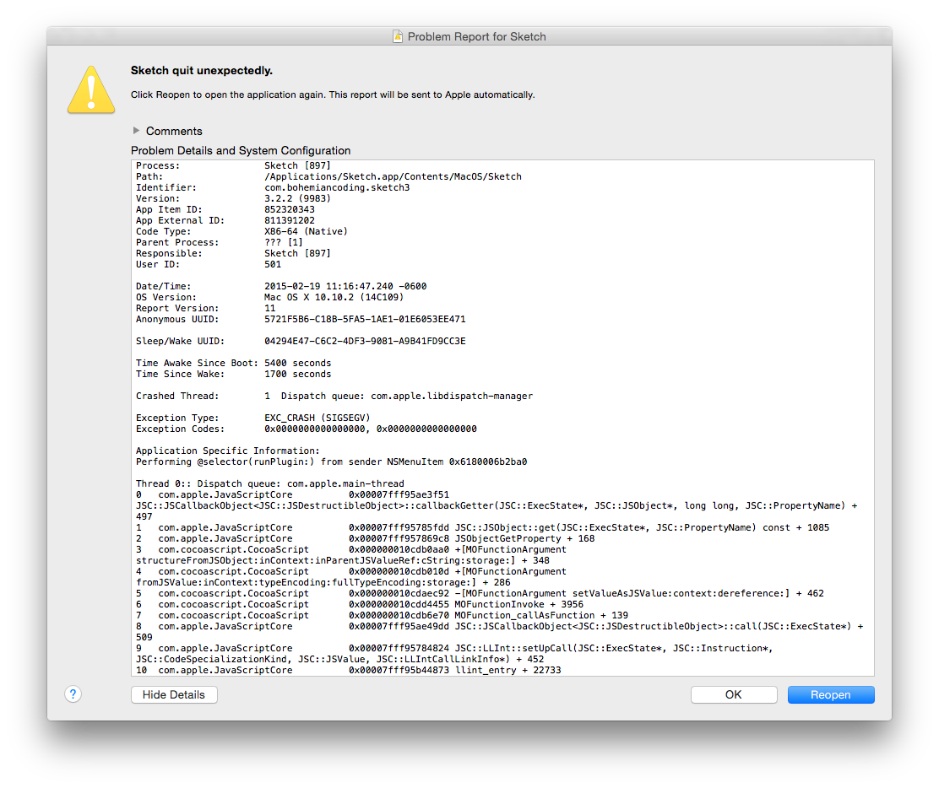
Task: Expand the Comments disclosure triangle
Action: pos(137,131)
